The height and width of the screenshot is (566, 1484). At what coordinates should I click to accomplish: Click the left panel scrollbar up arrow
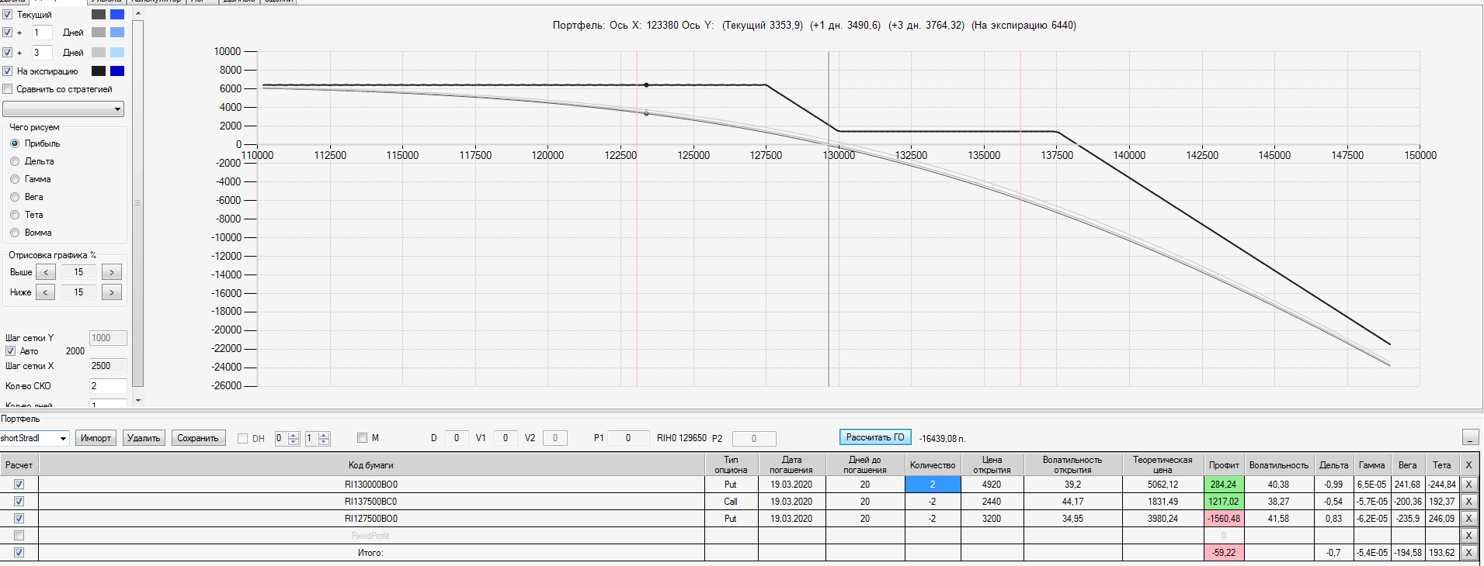pos(138,13)
